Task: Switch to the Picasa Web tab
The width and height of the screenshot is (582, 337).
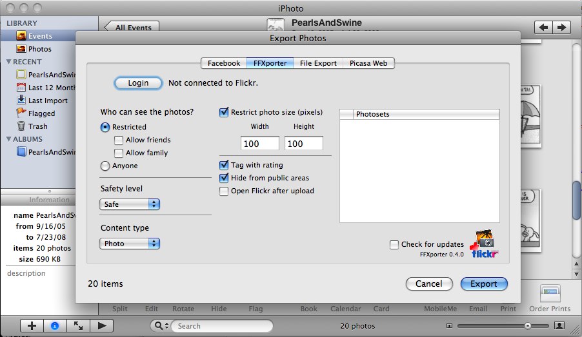Action: click(x=368, y=63)
